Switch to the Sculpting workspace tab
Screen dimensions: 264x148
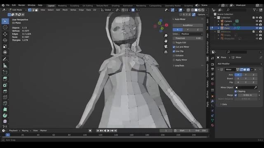pyautogui.click(x=74, y=6)
